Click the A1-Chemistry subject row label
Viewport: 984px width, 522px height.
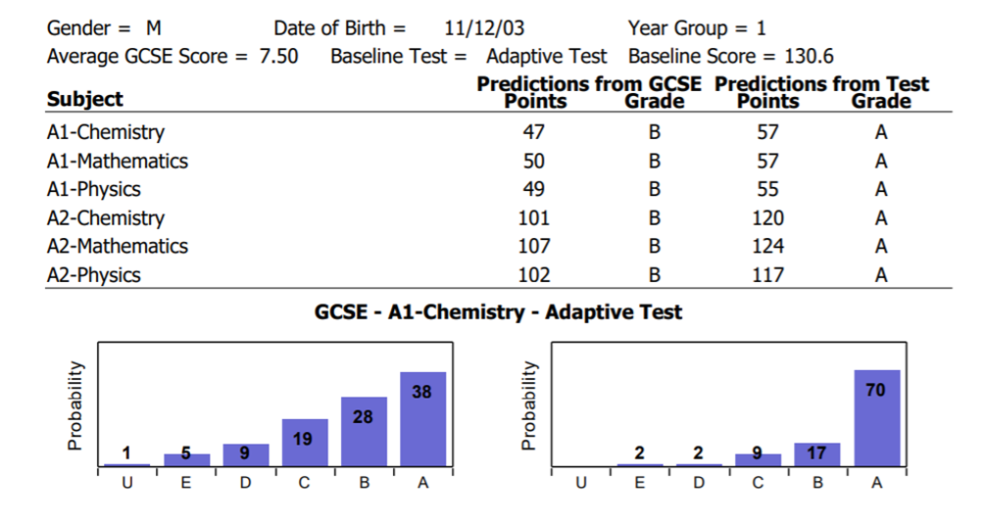click(105, 132)
